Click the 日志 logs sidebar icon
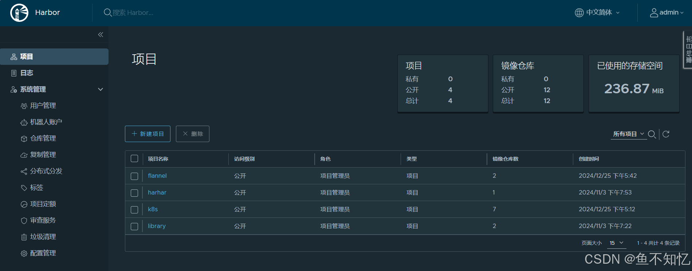692x271 pixels. [x=14, y=73]
